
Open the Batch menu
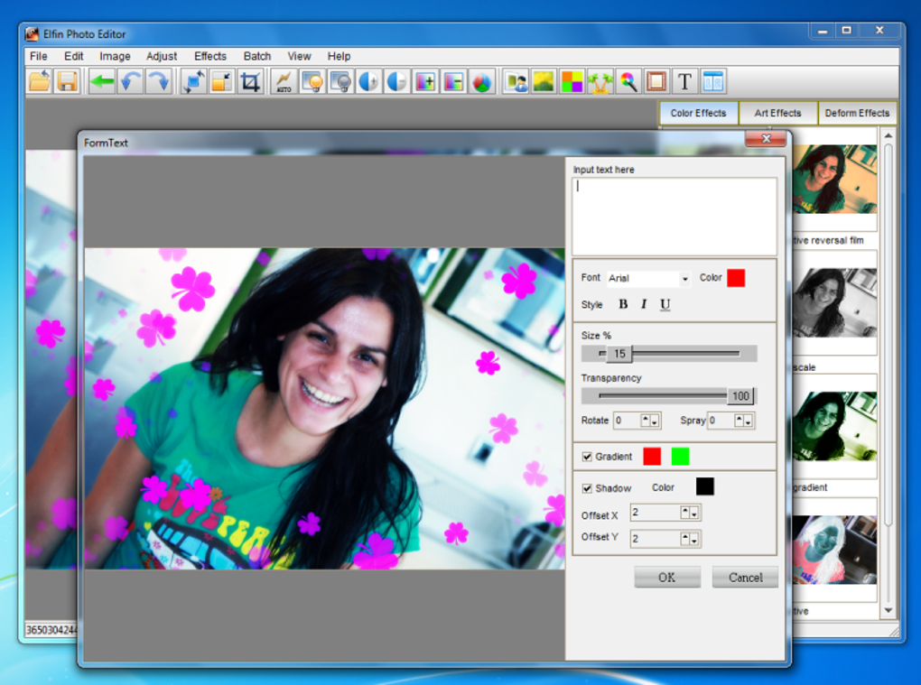(x=257, y=56)
